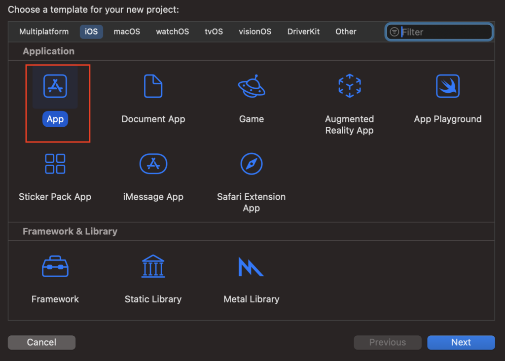Viewport: 505px width, 361px height.
Task: Select the Sticker Pack App grid icon
Action: click(x=55, y=164)
